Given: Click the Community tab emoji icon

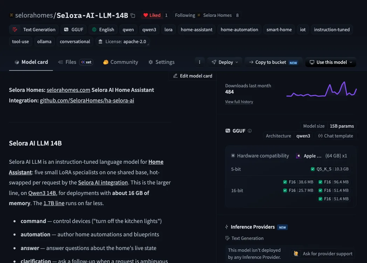Looking at the screenshot, I should (105, 62).
